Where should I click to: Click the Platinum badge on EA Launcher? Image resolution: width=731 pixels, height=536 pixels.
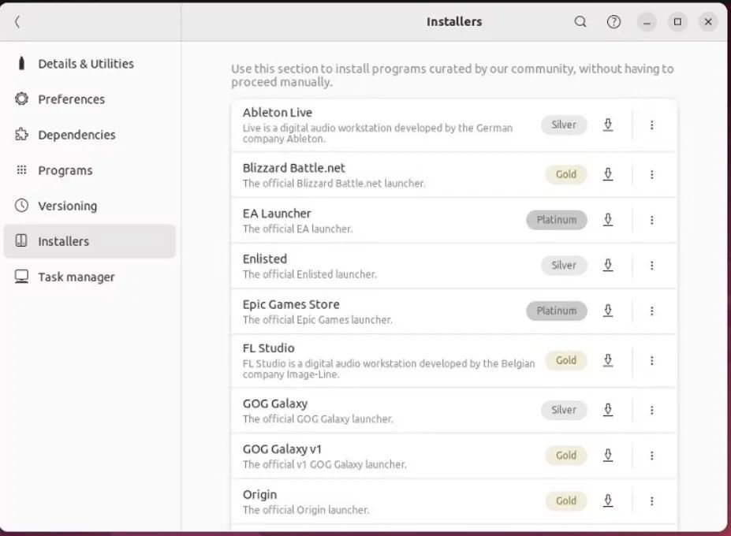point(557,220)
